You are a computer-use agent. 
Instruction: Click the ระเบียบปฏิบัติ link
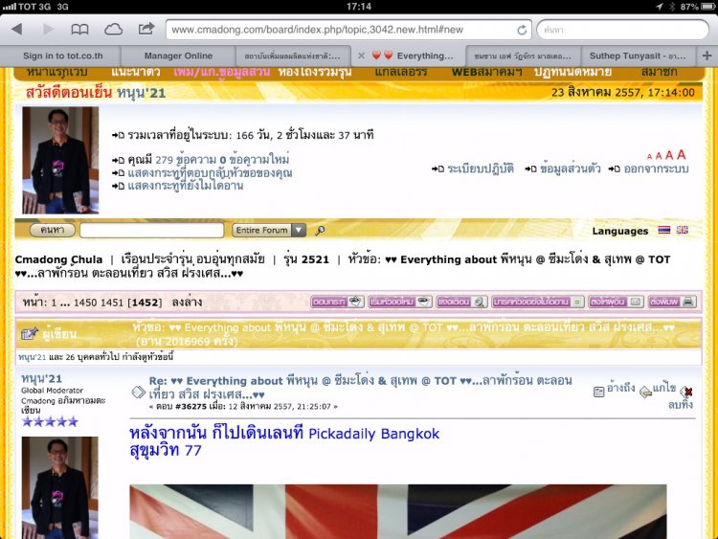[x=480, y=169]
